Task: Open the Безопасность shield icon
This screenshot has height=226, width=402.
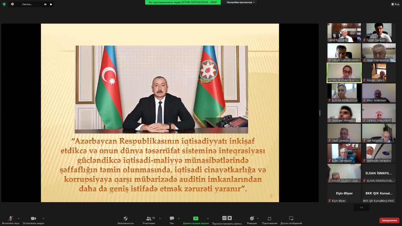Action: (x=126, y=218)
